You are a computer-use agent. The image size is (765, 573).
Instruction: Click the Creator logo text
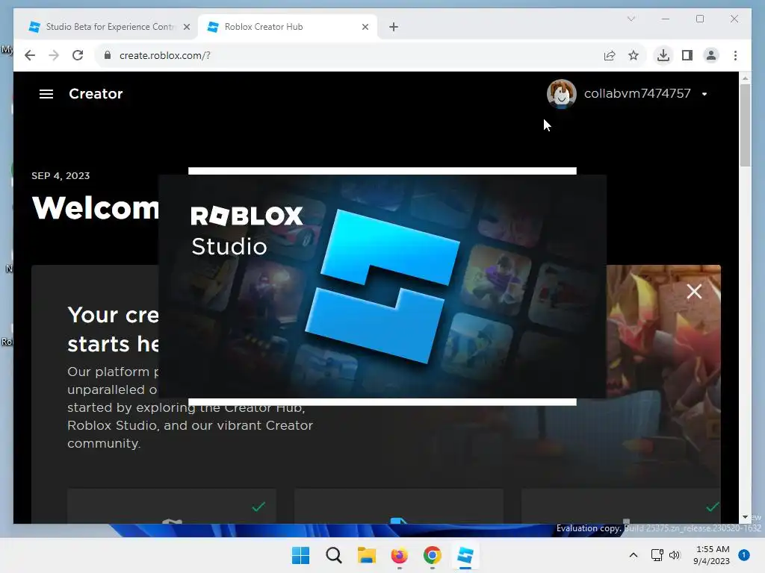96,94
